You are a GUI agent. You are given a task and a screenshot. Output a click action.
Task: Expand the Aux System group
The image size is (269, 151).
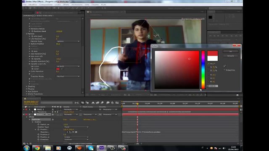click(27, 91)
